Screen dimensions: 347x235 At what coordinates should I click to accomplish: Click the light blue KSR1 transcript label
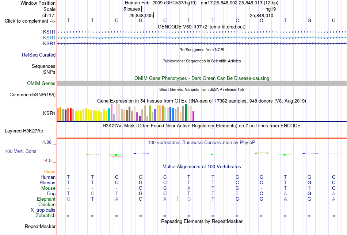49,38
